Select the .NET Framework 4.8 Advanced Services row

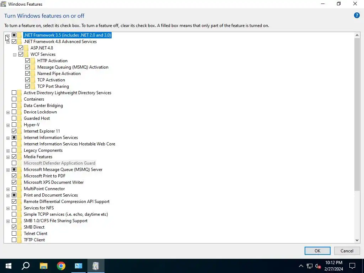60,42
